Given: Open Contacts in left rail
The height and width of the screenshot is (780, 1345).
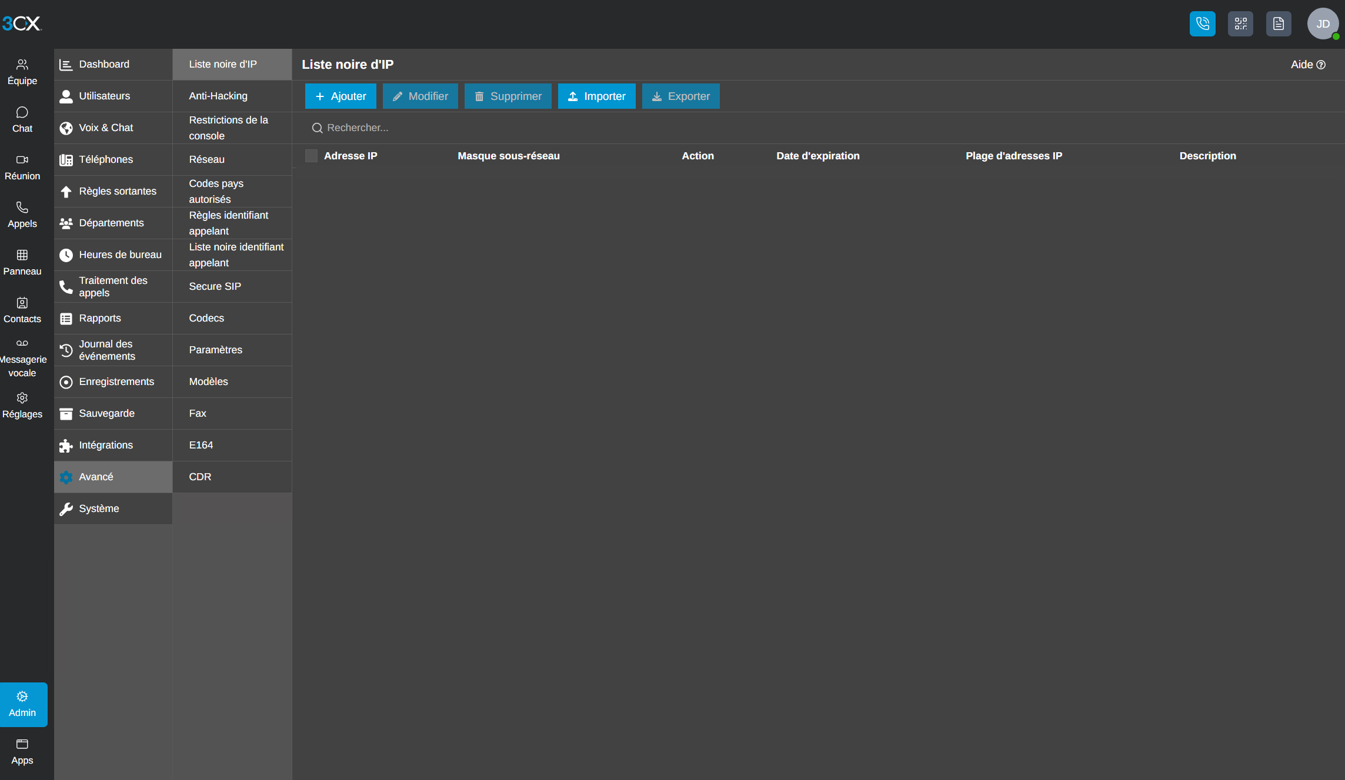Looking at the screenshot, I should [22, 310].
